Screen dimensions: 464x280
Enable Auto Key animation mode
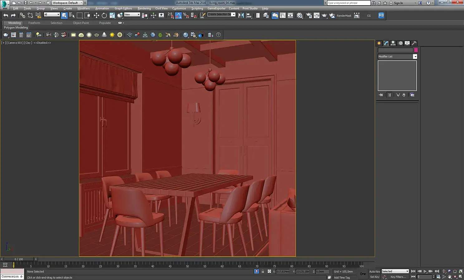tap(375, 272)
